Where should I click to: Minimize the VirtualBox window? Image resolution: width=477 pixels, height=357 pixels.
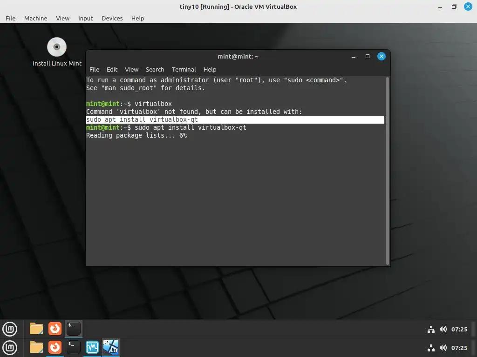pos(440,7)
